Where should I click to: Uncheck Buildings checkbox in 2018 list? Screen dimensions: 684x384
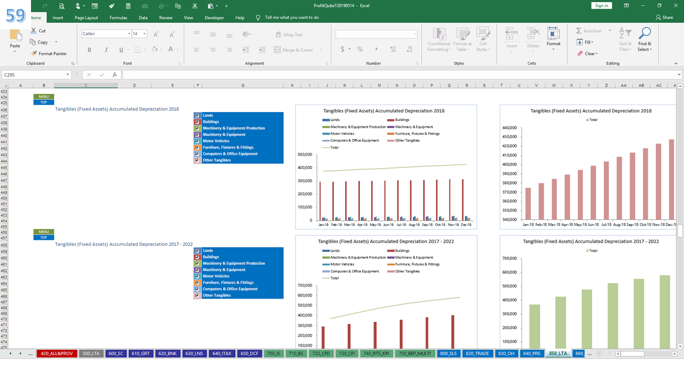[x=197, y=122]
